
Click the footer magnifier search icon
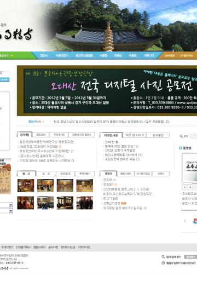pos(163,257)
